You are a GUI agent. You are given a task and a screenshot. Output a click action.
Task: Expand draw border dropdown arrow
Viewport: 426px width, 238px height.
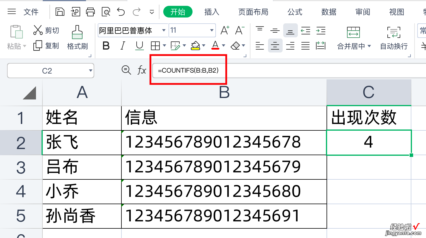[x=184, y=45]
